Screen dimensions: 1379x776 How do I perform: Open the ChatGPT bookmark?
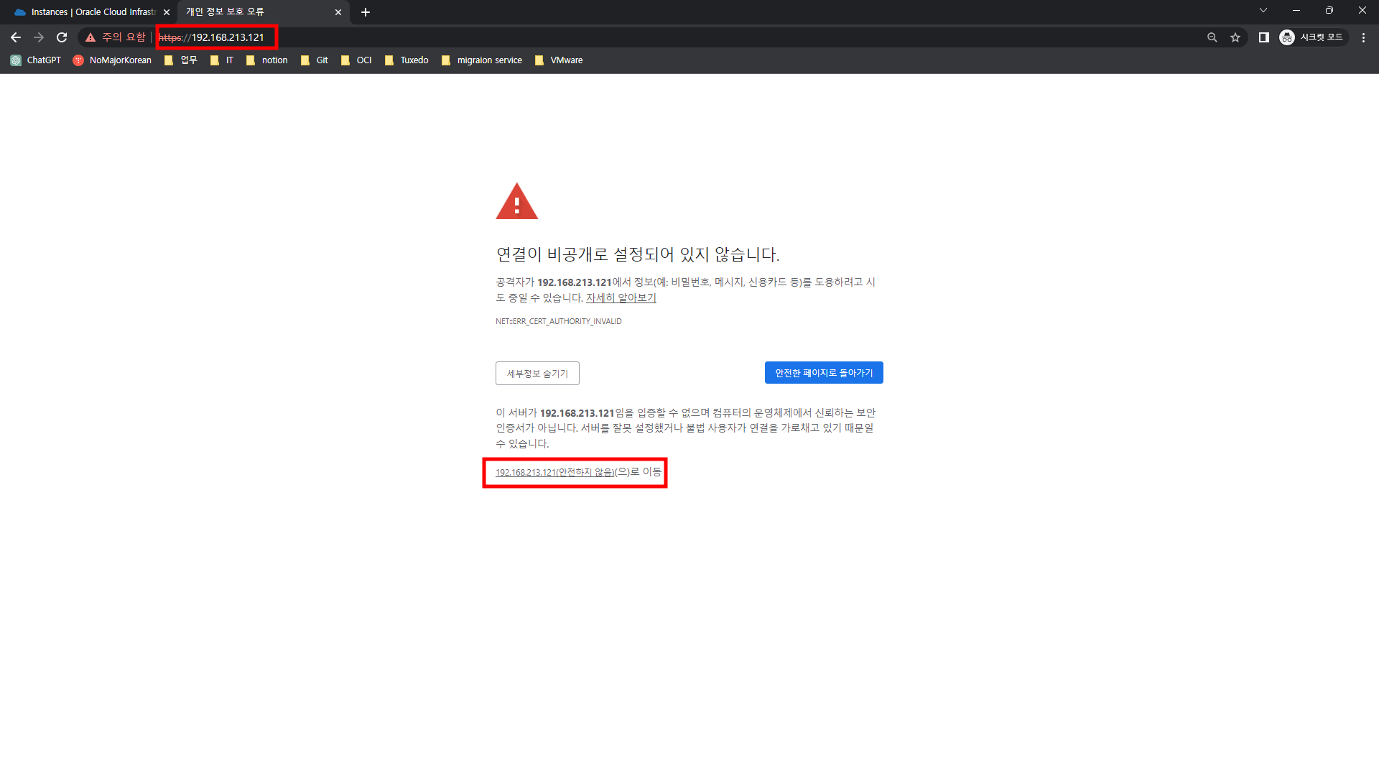36,60
